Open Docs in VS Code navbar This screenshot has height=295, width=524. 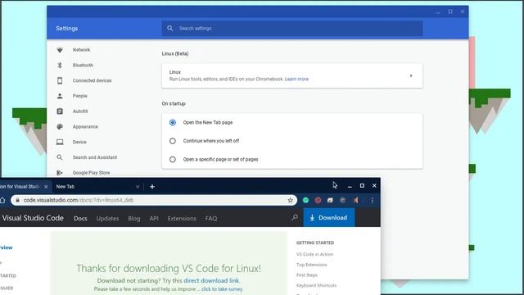tap(80, 219)
